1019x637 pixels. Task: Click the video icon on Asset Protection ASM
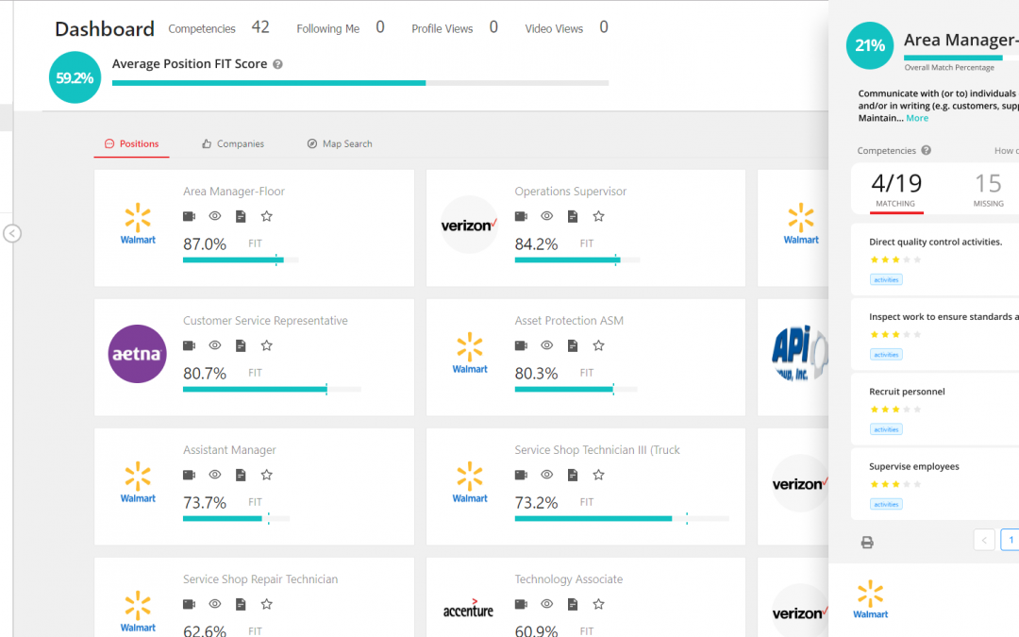[521, 345]
